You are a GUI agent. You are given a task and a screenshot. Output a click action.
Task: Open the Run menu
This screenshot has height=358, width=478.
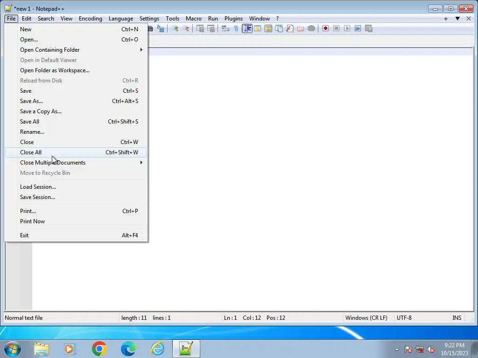pyautogui.click(x=213, y=19)
